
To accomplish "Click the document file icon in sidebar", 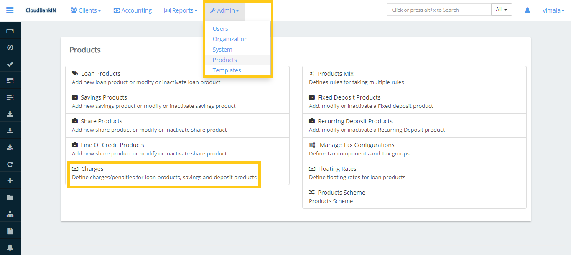I will point(10,231).
